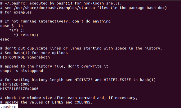Screen dimensions: 181x108
Task: Click the shopt -s histappend line
Action: tap(22, 71)
